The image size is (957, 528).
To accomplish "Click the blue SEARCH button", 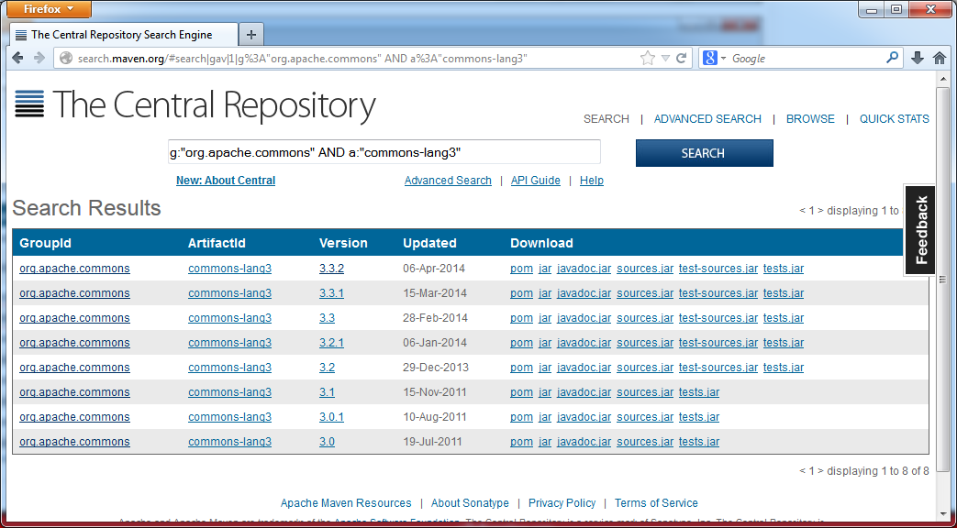I will point(705,153).
